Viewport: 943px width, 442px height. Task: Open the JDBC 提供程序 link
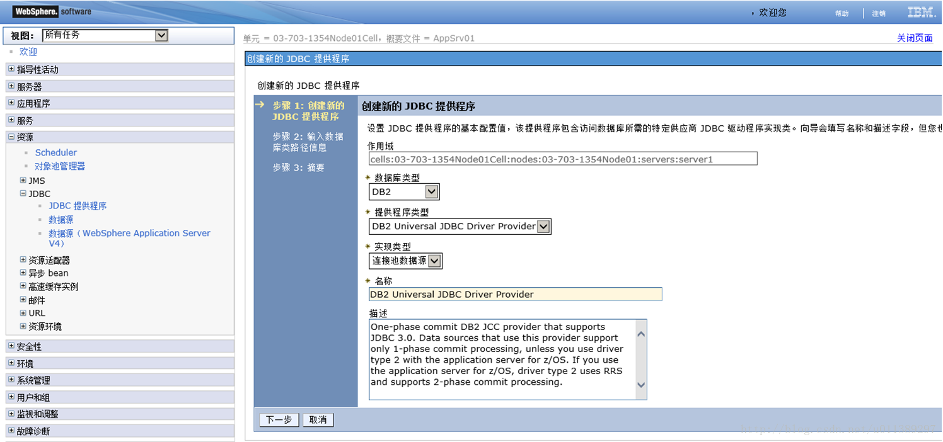point(78,206)
